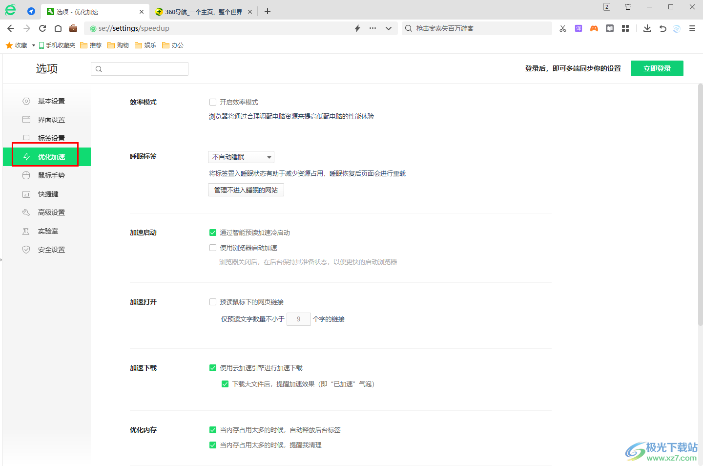Open 基本设置 in the sidebar
Image resolution: width=703 pixels, height=466 pixels.
pyautogui.click(x=47, y=101)
